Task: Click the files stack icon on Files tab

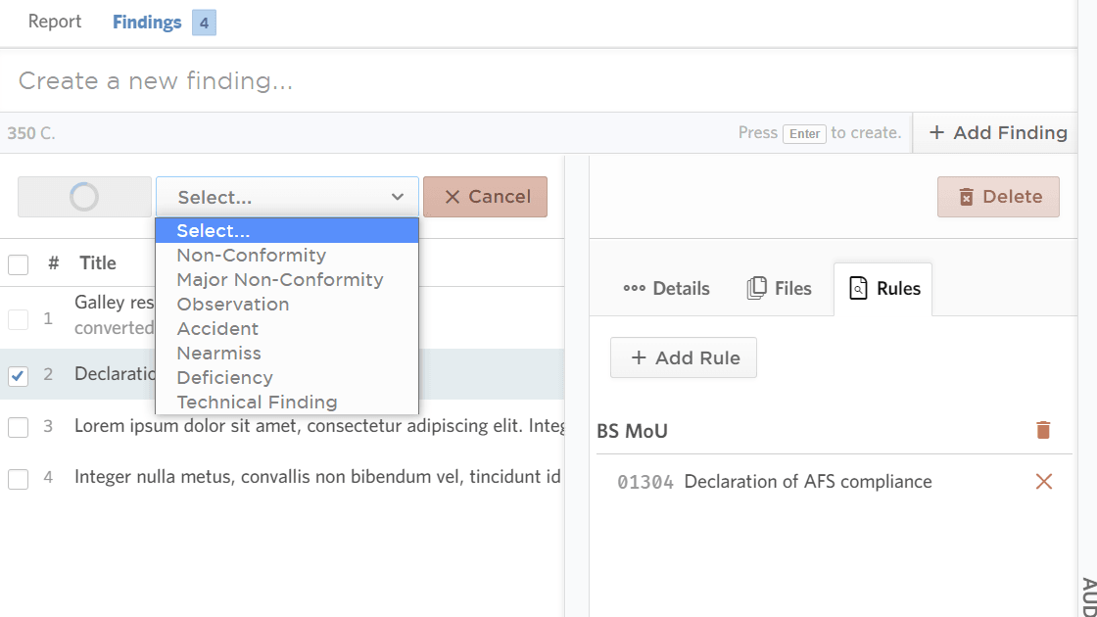Action: coord(757,287)
